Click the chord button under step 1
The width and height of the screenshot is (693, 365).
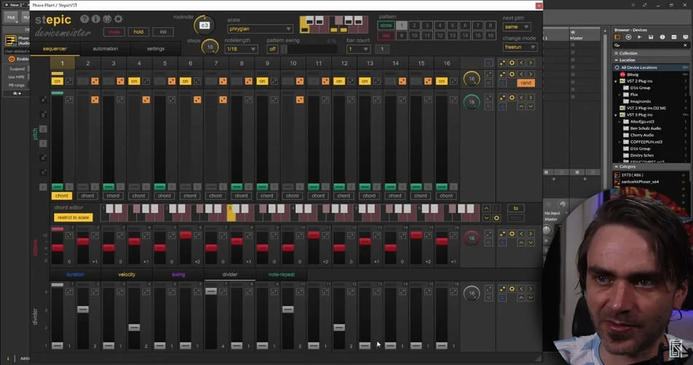pos(62,196)
